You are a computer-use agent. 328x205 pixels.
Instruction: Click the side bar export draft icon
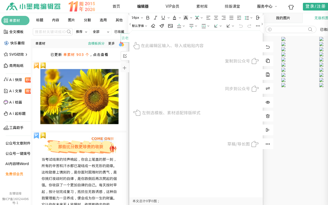(x=268, y=130)
